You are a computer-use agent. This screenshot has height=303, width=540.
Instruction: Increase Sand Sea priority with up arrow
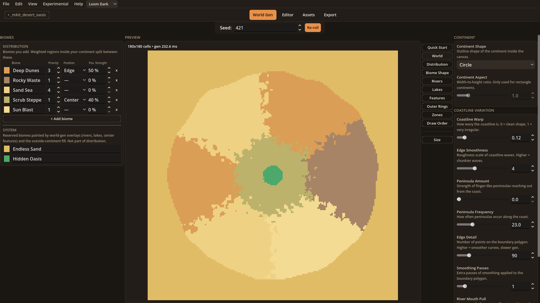pos(58,88)
